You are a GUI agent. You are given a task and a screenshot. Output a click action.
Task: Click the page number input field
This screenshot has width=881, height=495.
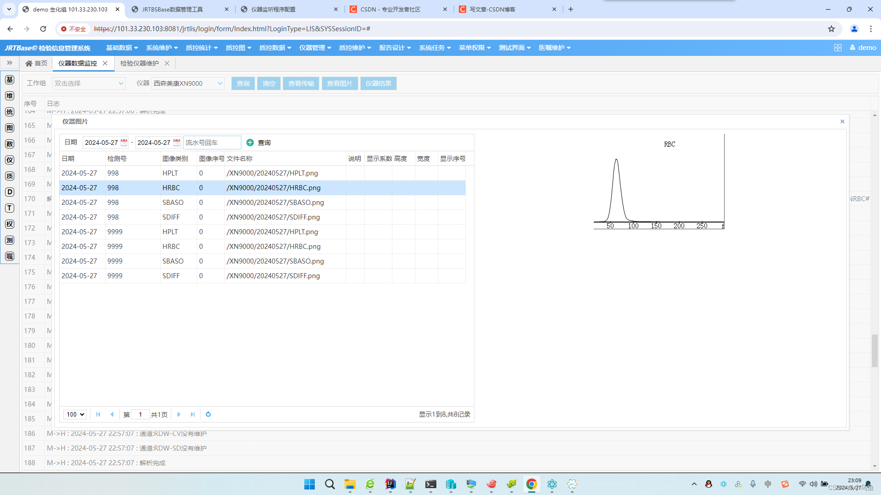[x=140, y=414]
